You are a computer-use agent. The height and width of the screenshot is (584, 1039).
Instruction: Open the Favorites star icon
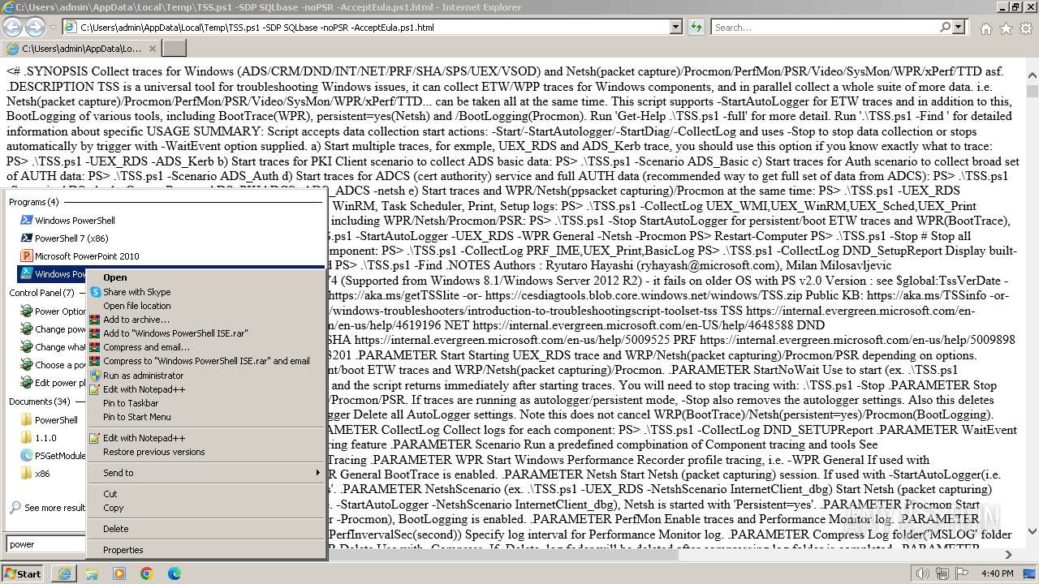pos(1006,28)
